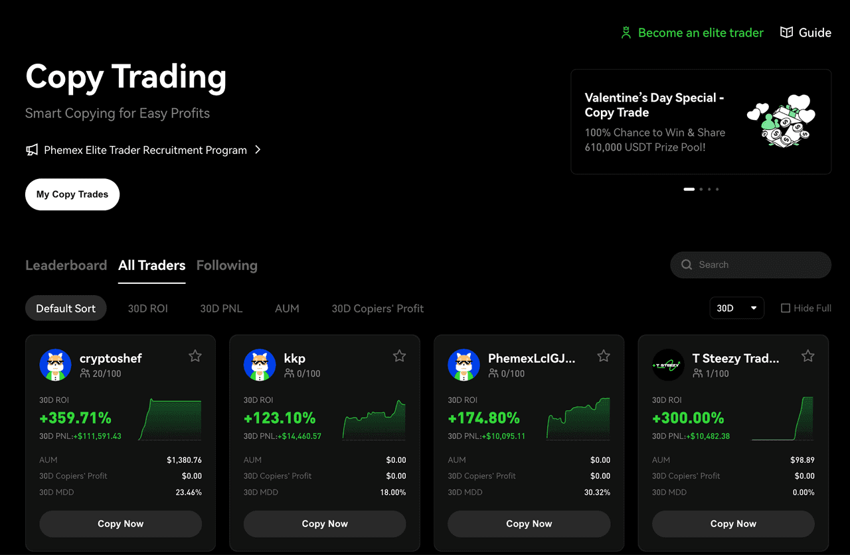Open the Guide using the book icon
The image size is (850, 555).
click(x=786, y=31)
